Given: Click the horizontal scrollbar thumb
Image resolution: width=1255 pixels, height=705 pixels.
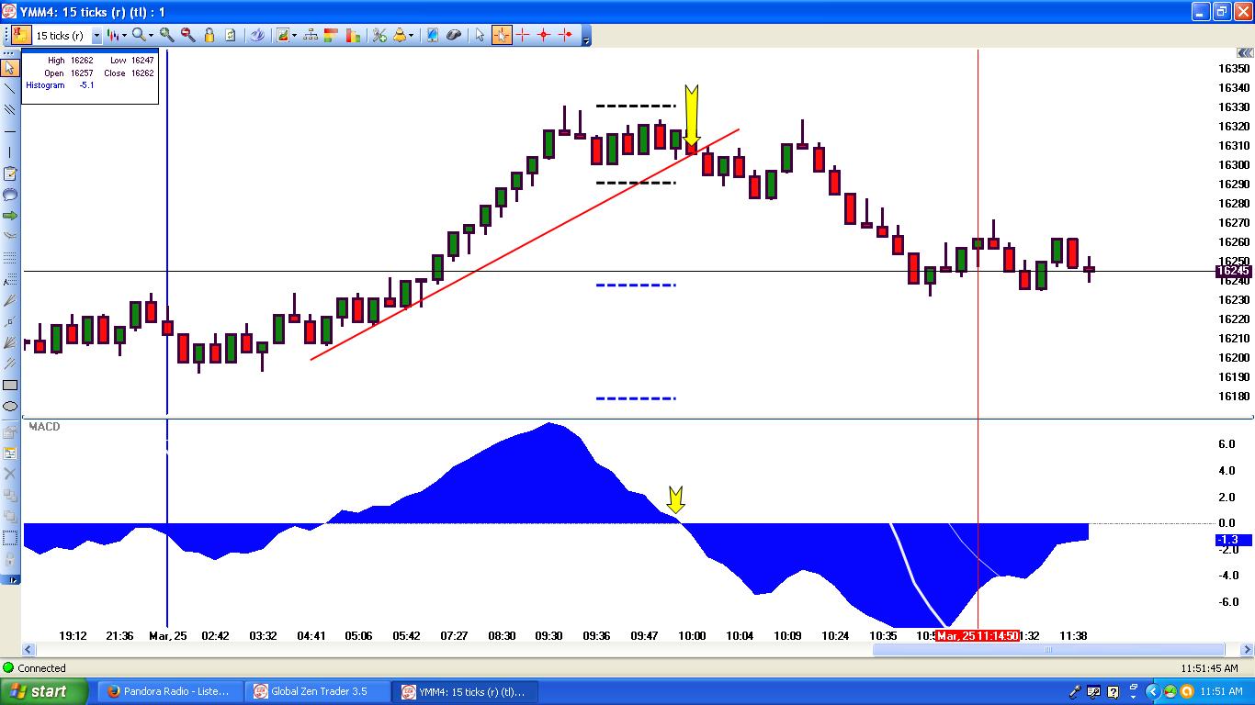Looking at the screenshot, I should [1048, 650].
